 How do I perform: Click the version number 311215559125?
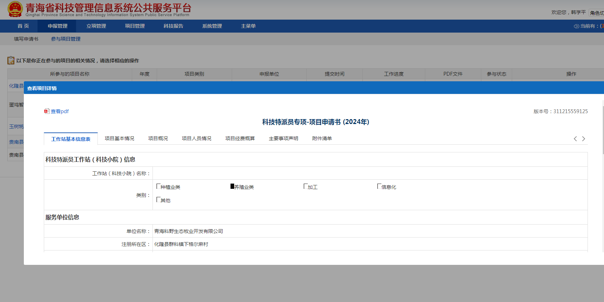coord(570,111)
